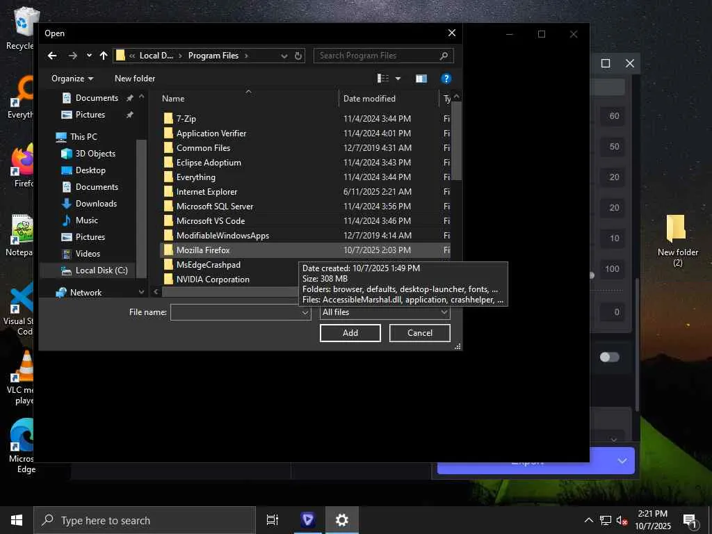Click the value field showing 100

pyautogui.click(x=612, y=269)
